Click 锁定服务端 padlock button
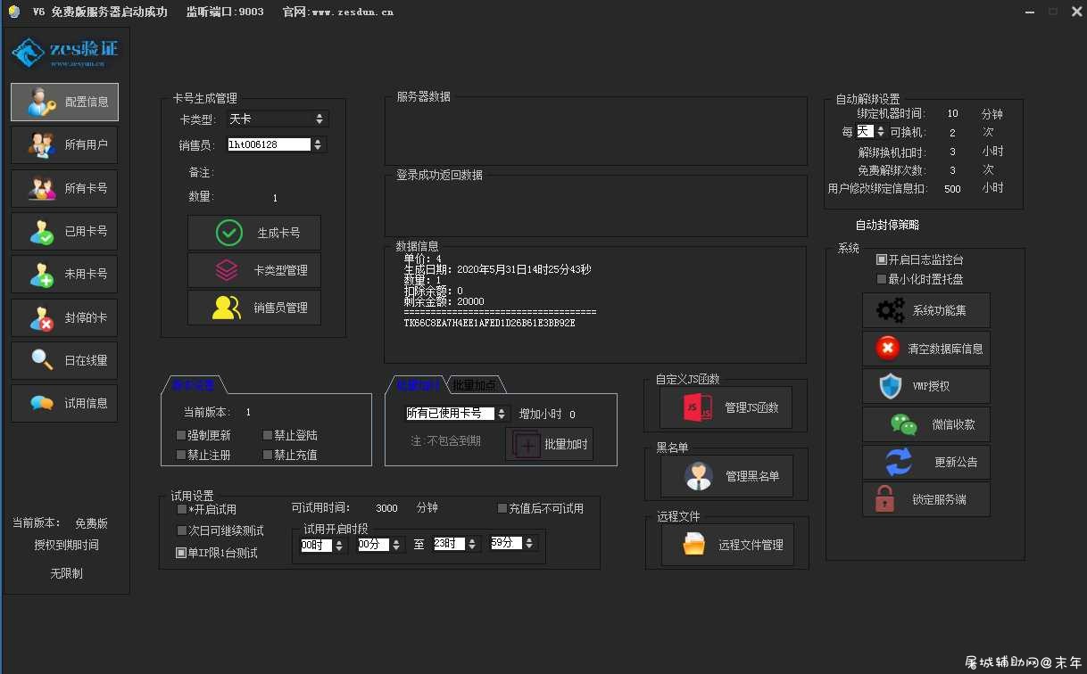Viewport: 1087px width, 674px height. click(926, 499)
